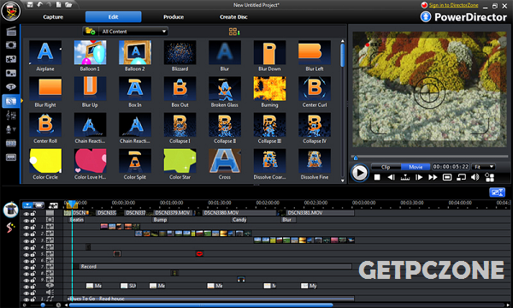Screen dimensions: 513x308
Task: Mute the music track Blues To Go
Action: (27, 299)
